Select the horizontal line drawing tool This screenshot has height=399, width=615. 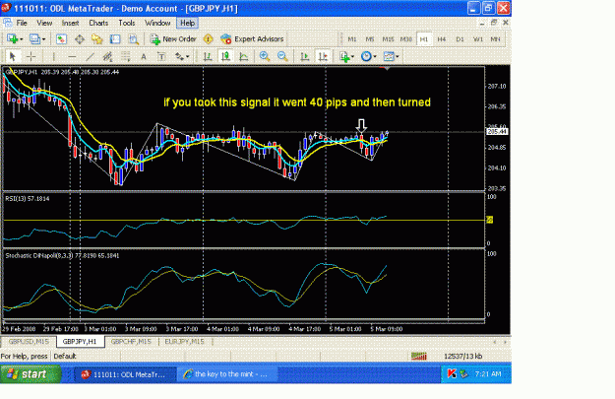(72, 56)
